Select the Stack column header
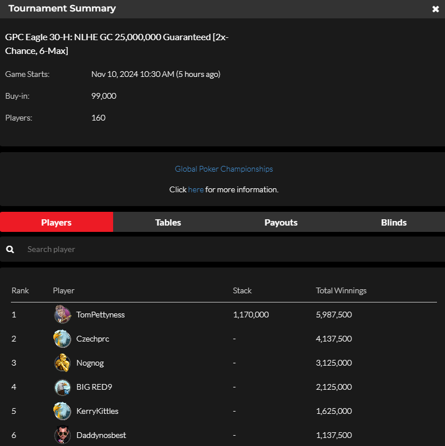445x446 pixels. tap(242, 290)
